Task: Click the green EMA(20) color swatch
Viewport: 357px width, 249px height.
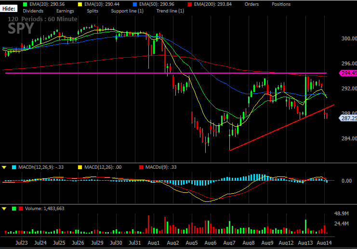Action: click(x=25, y=4)
